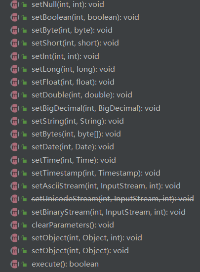Select setDate(int, Date): void

[73, 147]
